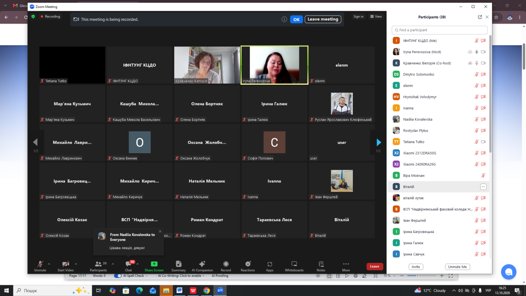Select the Iryna Perevozova video tile

(274, 65)
